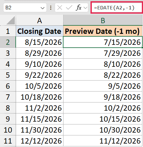Select cell with 9/10/2026
The image size is (143, 147).
pyautogui.click(x=40, y=64)
